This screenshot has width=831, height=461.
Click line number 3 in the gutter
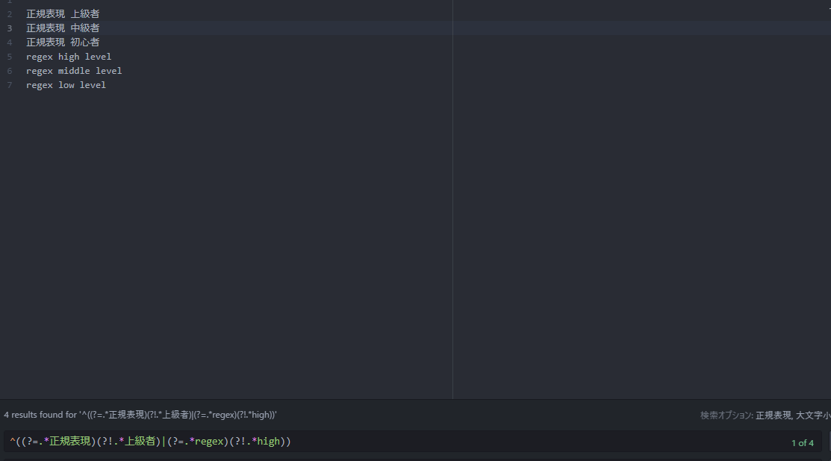tap(10, 28)
